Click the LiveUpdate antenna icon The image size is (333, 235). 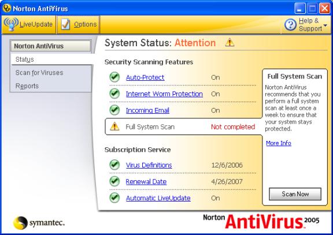coord(11,24)
